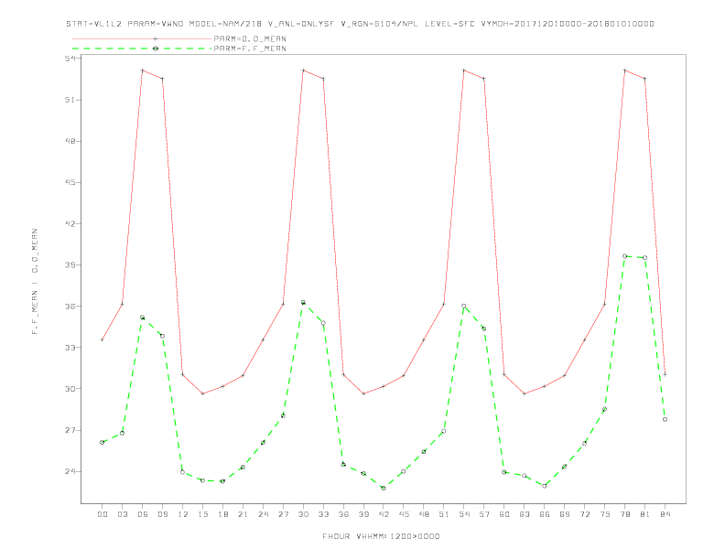
Task: Click the x-axis forecast hour label 78
Action: coord(624,514)
